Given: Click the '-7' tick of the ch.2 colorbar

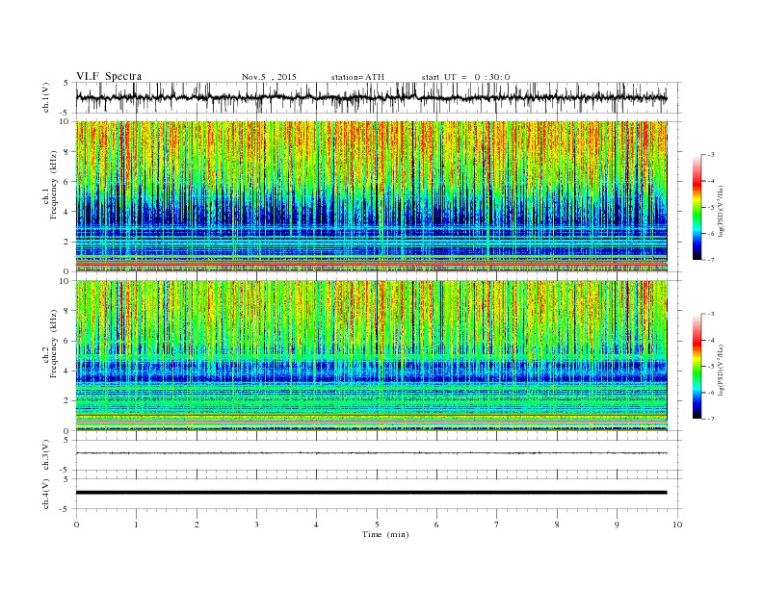Looking at the screenshot, I should click(x=710, y=419).
